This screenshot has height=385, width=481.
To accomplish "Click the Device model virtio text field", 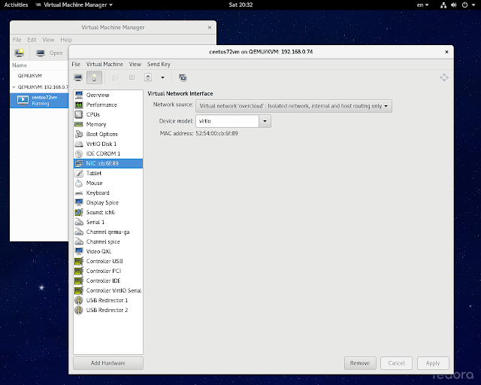I will click(x=227, y=121).
